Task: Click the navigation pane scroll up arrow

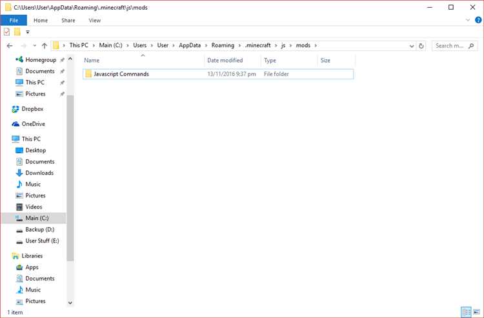Action: coord(70,59)
